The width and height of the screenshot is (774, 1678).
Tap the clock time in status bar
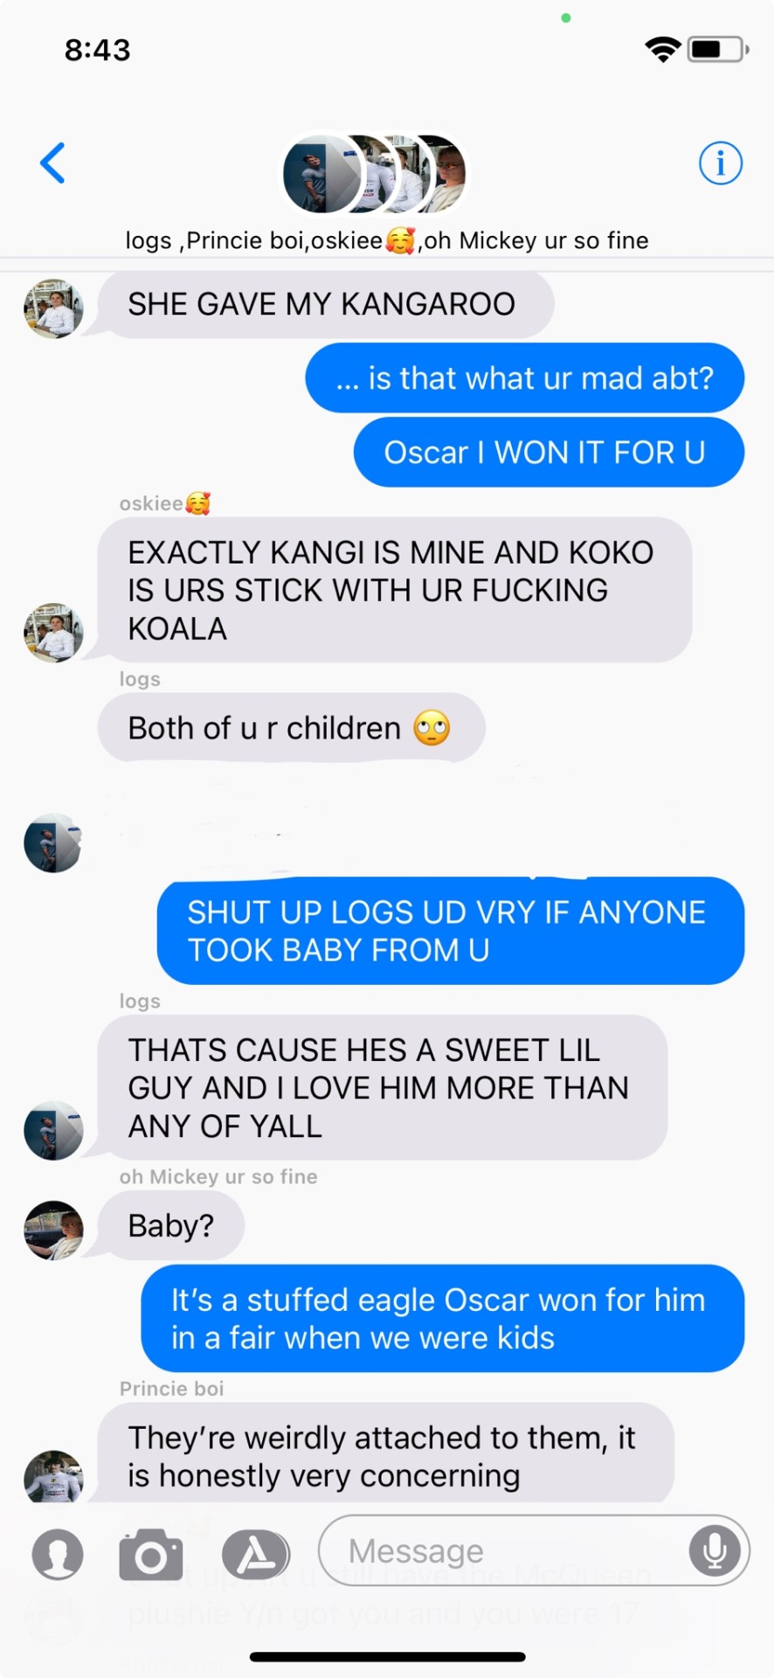click(x=98, y=50)
